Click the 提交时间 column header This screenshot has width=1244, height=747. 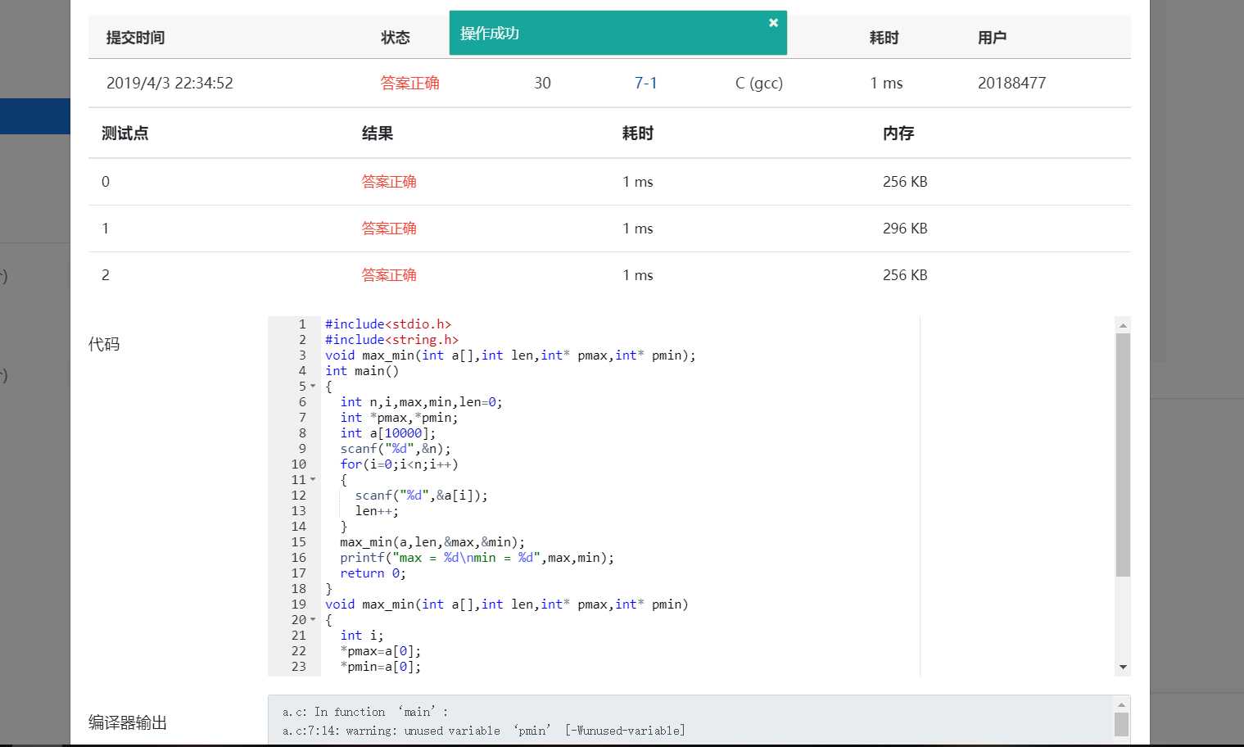135,38
